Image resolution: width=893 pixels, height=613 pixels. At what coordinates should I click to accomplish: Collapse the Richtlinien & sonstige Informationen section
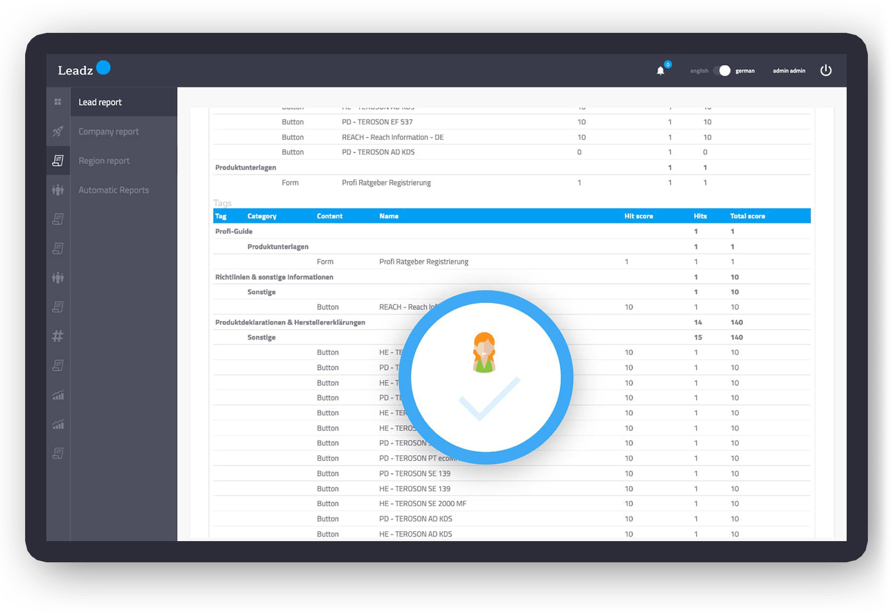(x=274, y=276)
